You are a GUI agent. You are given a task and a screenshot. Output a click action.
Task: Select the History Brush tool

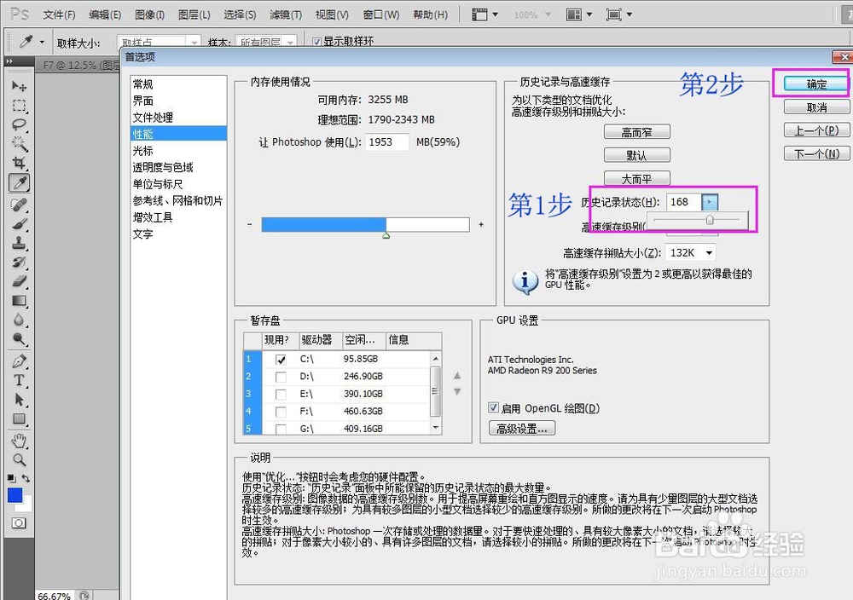click(x=19, y=262)
